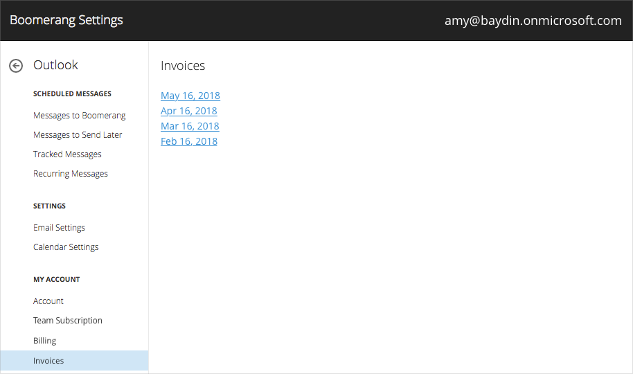Click the Scheduled Messages section header
The width and height of the screenshot is (633, 374).
[x=72, y=93]
